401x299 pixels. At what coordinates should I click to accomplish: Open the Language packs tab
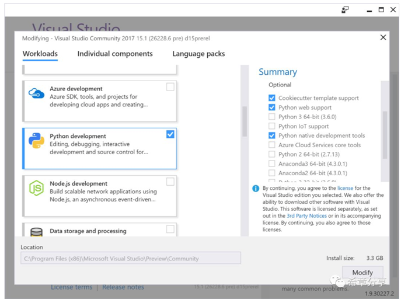(198, 54)
